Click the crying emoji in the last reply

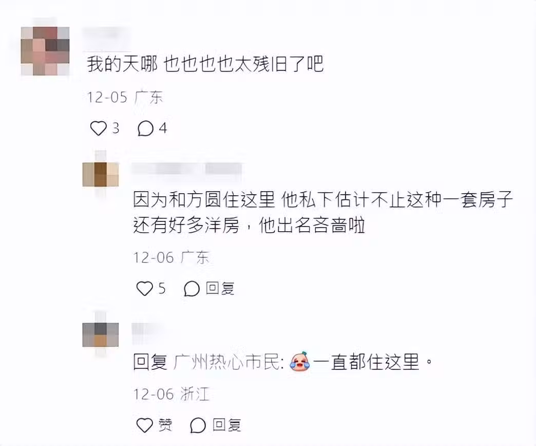tap(300, 362)
